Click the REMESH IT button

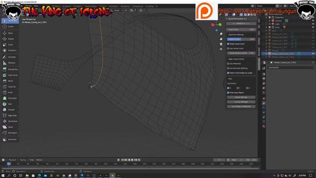[x=241, y=24]
